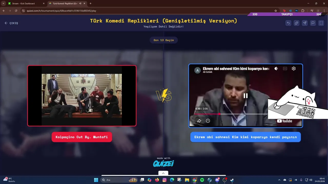The width and height of the screenshot is (328, 184).
Task: Go back in browser
Action: pyautogui.click(x=4, y=11)
